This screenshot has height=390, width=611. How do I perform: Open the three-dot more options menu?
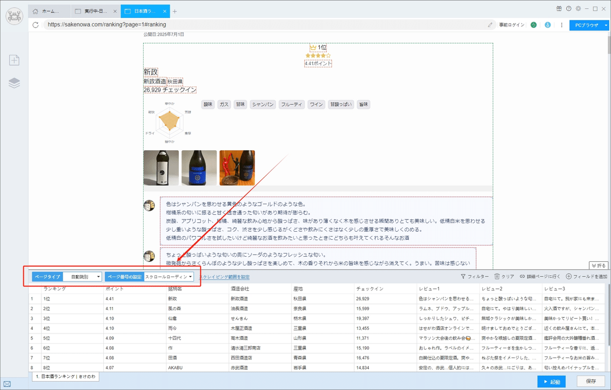pyautogui.click(x=562, y=24)
